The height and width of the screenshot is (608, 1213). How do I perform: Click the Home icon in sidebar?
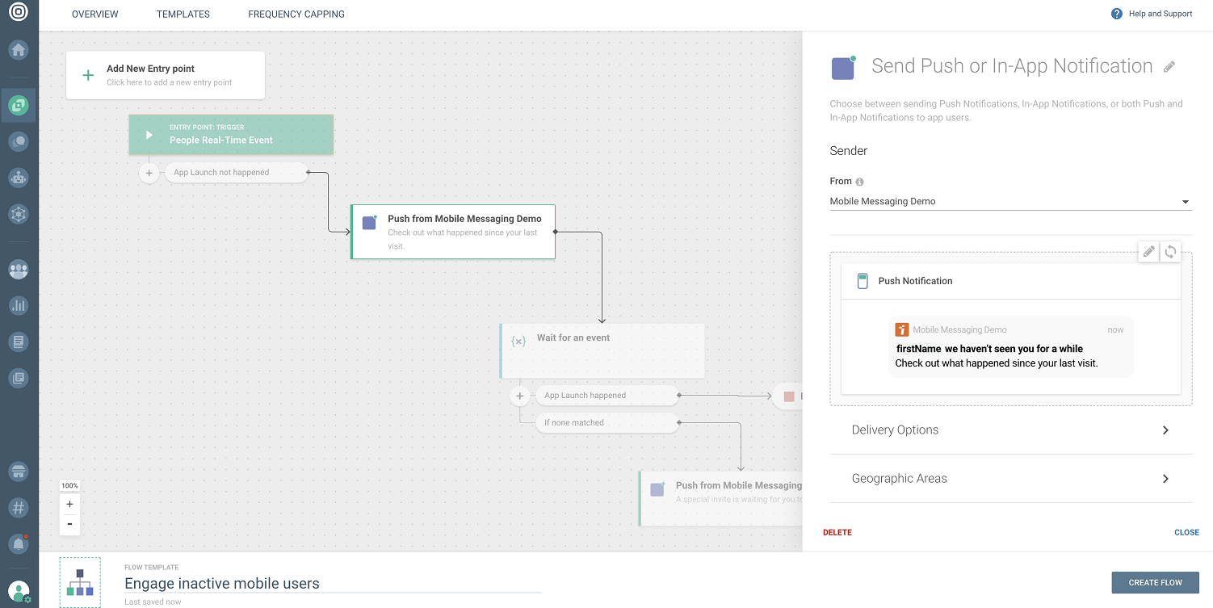[x=19, y=50]
